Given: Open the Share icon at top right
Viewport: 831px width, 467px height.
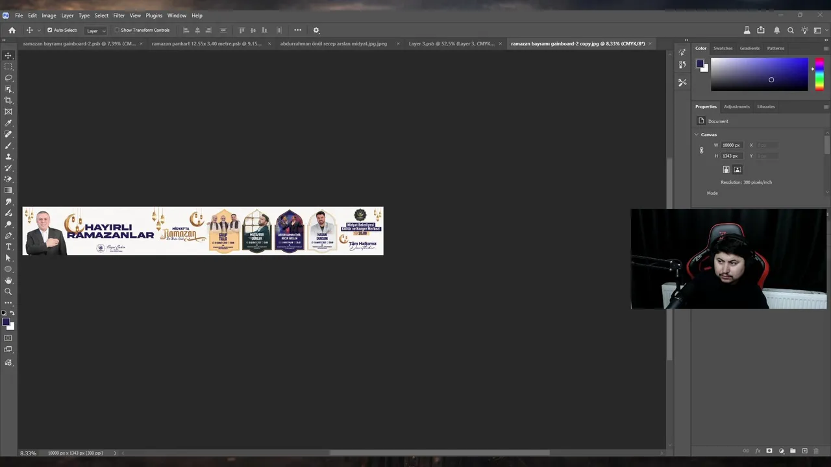Looking at the screenshot, I should (761, 30).
